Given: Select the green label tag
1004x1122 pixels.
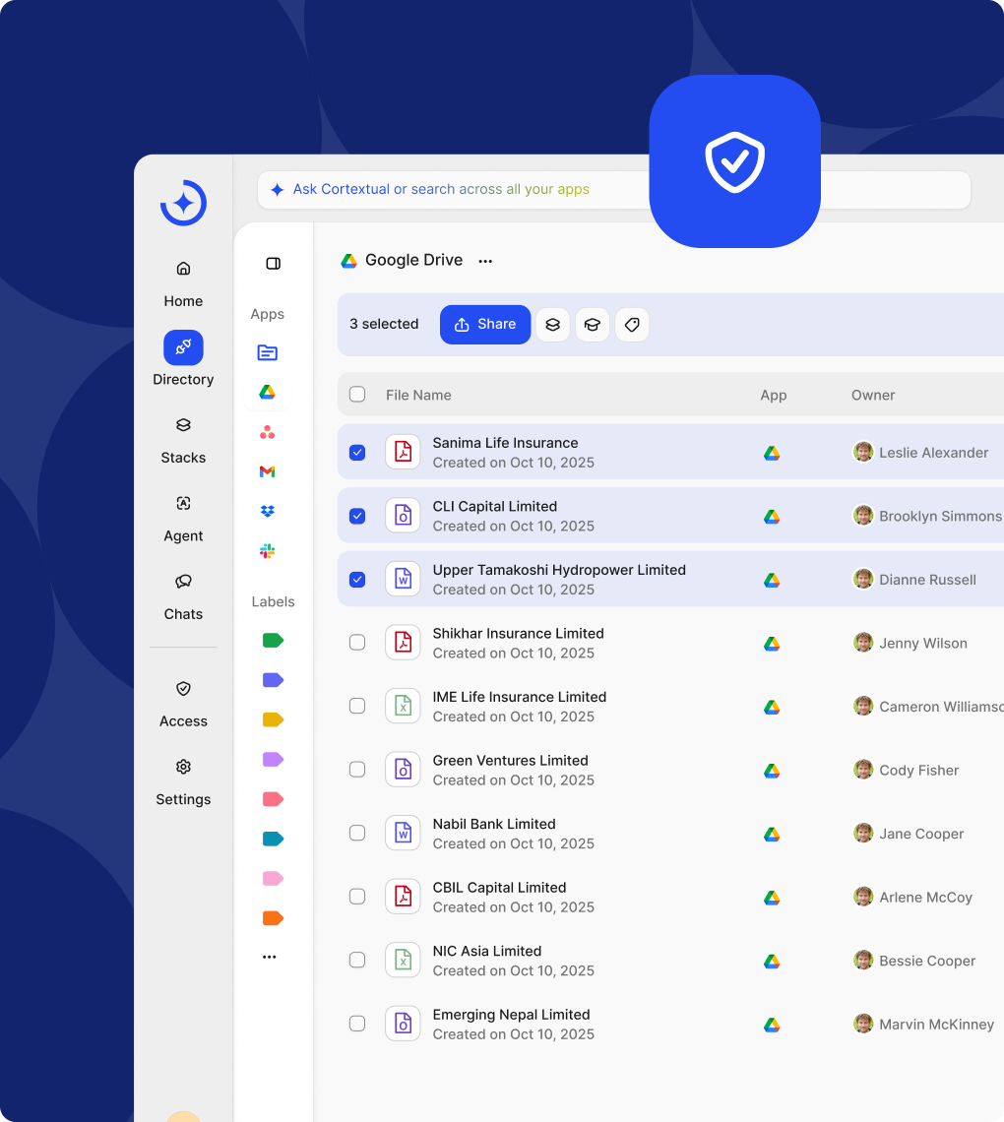Looking at the screenshot, I should point(273,641).
